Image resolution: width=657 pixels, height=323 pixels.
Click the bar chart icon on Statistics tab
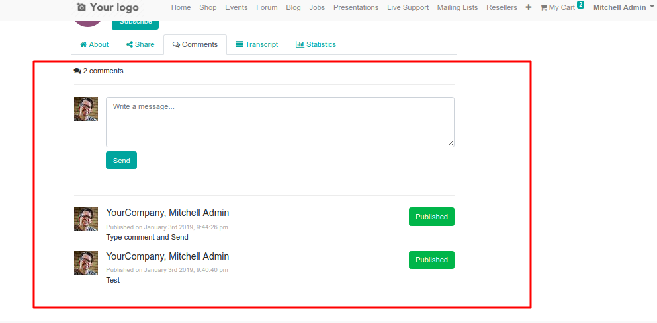point(300,44)
